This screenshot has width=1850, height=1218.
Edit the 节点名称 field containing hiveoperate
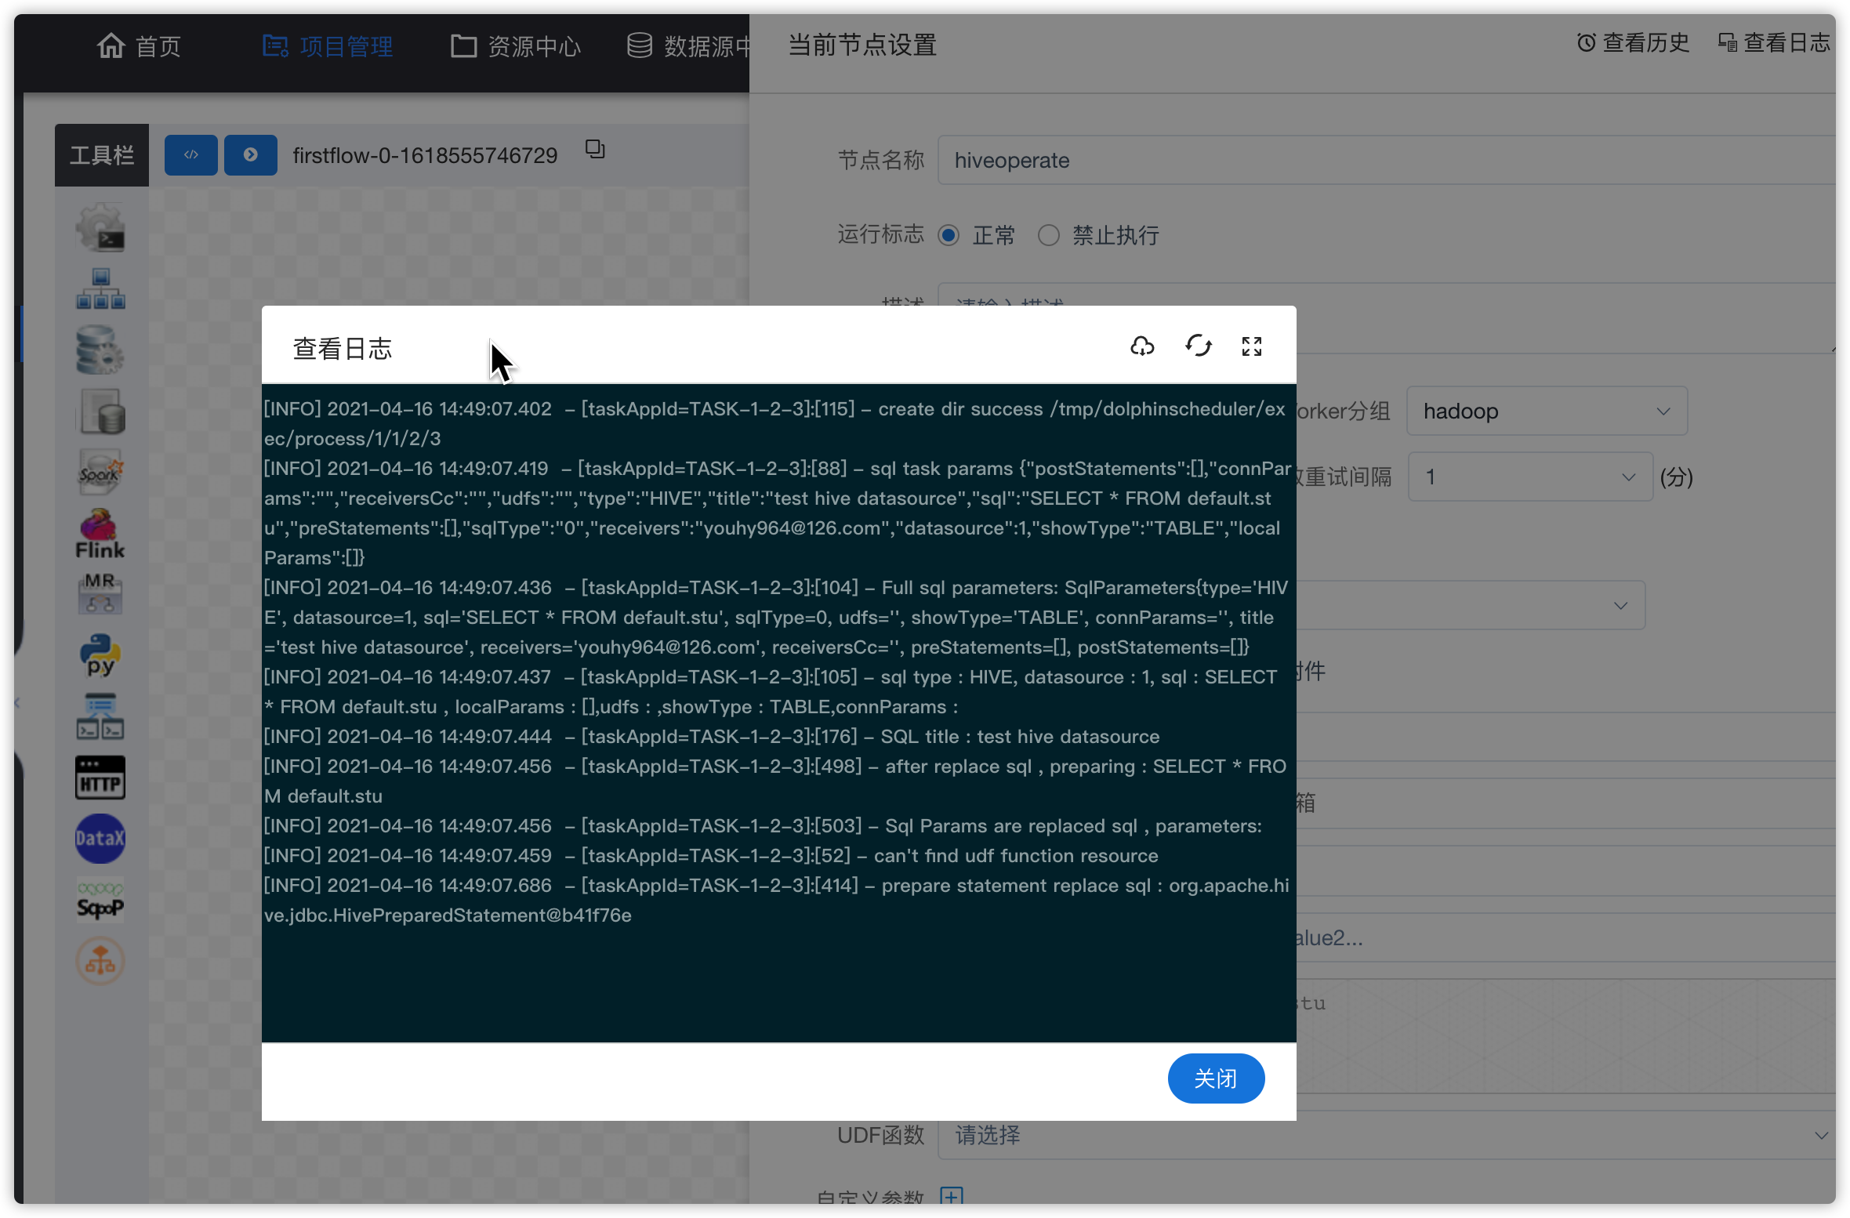click(x=1386, y=161)
